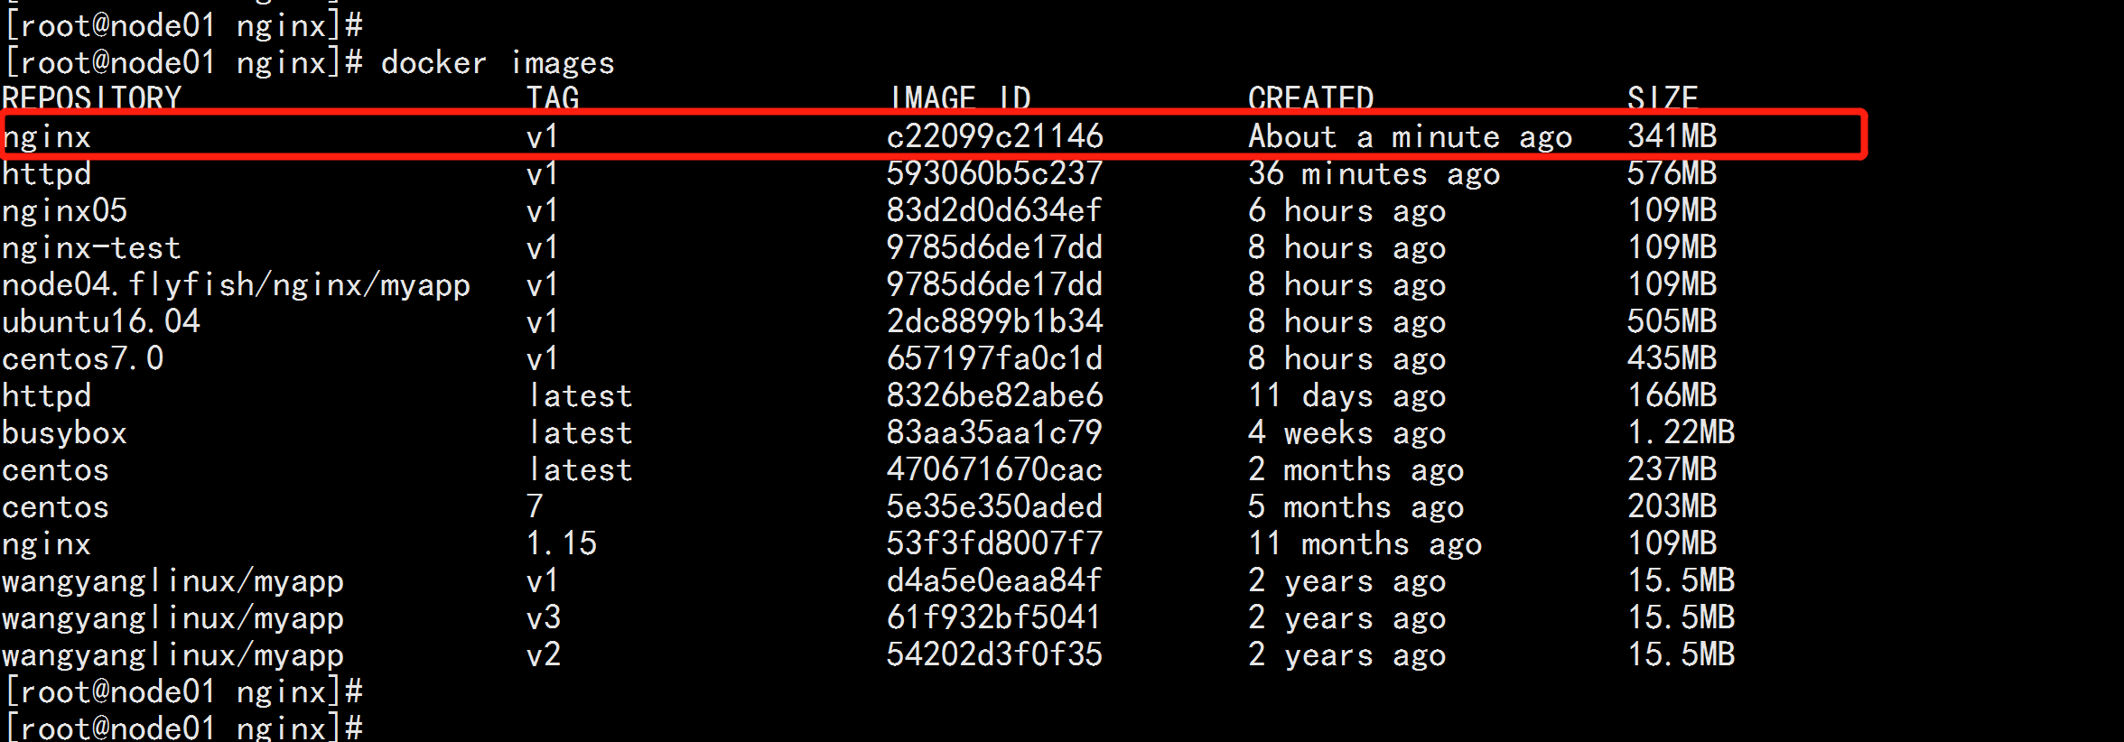
Task: Click the '11 months ago' created value
Action: pos(1365,544)
